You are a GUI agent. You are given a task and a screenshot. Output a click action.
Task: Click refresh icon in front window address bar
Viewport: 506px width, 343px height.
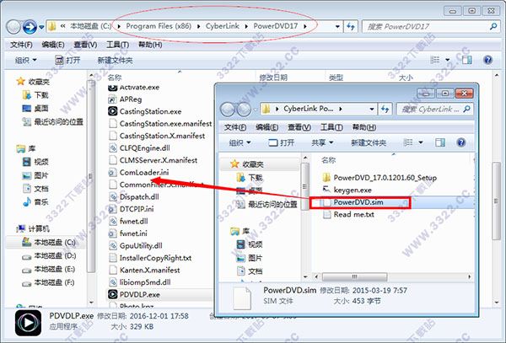click(385, 109)
